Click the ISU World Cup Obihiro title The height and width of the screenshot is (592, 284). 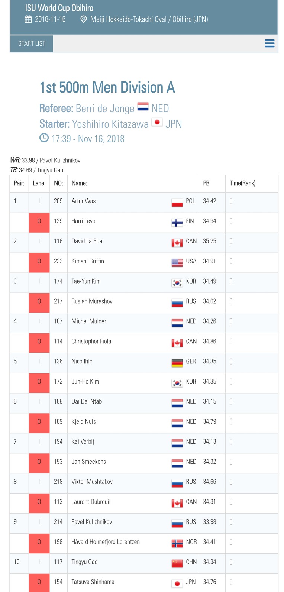point(59,8)
